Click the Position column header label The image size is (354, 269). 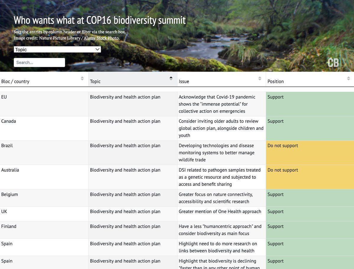coord(275,81)
